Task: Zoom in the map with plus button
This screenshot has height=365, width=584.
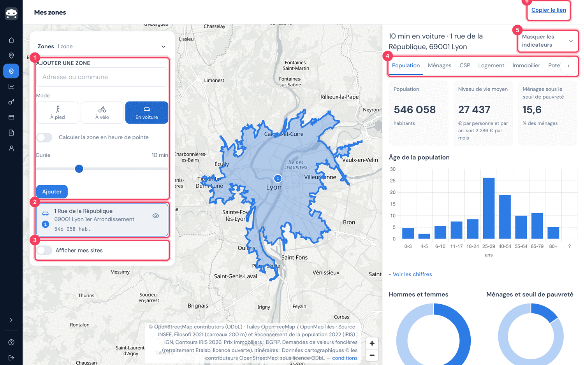Action: pyautogui.click(x=372, y=343)
